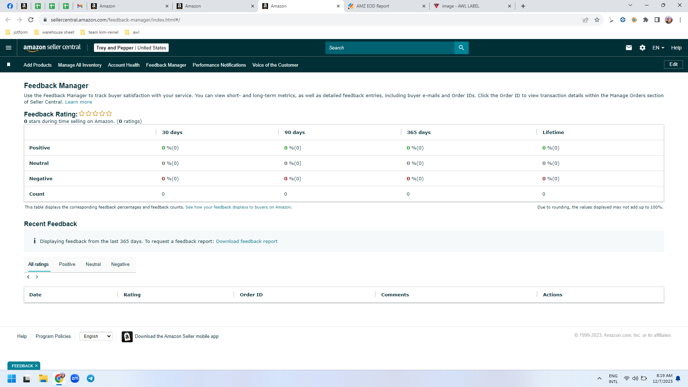Open Program Policies in footer

pyautogui.click(x=53, y=336)
